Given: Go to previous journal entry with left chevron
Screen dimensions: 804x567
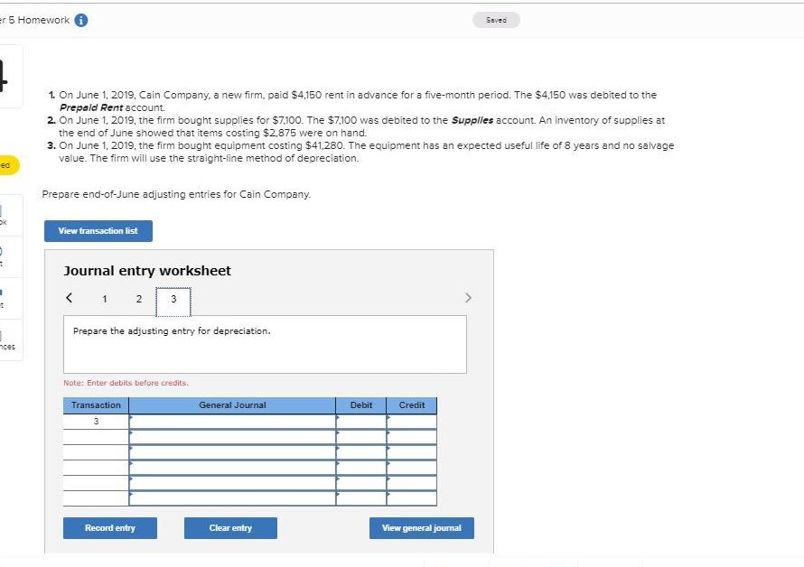Looking at the screenshot, I should [x=70, y=298].
